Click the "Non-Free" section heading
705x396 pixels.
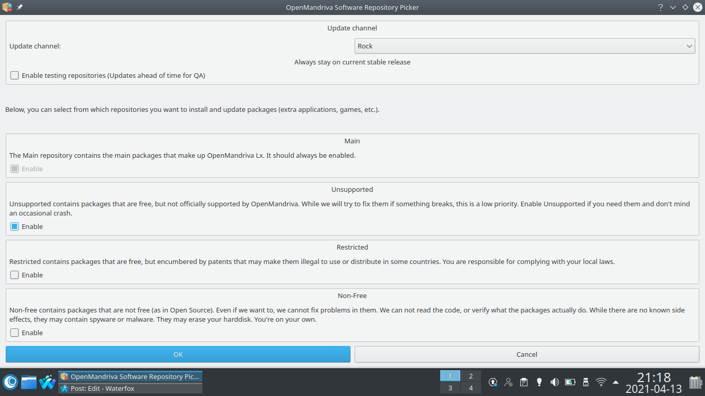click(352, 295)
